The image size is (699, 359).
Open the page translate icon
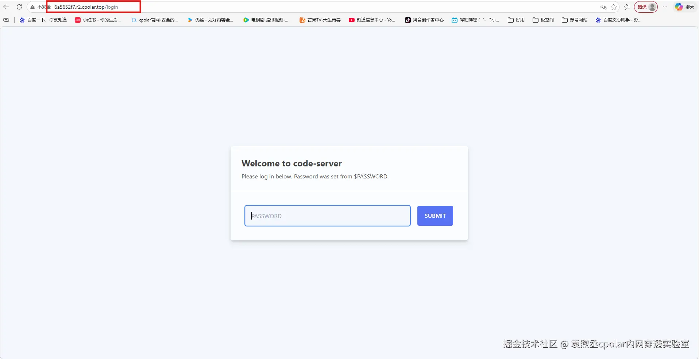coord(603,7)
